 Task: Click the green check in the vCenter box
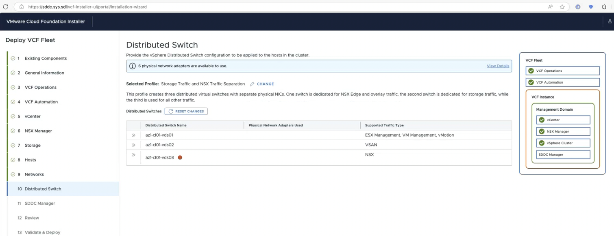(542, 120)
